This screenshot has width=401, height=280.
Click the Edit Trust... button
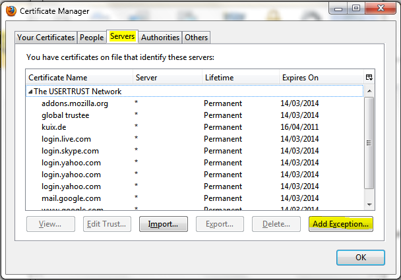click(x=107, y=224)
